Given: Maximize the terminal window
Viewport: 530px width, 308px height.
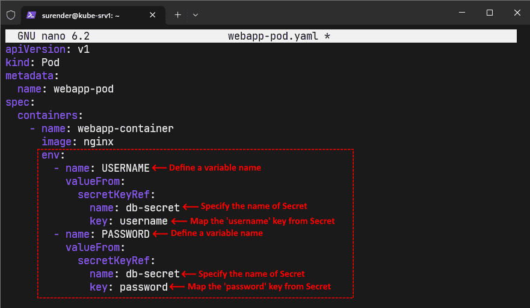Looking at the screenshot, I should (490, 13).
